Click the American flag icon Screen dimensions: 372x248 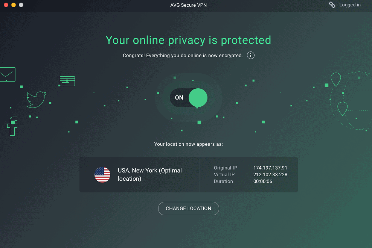[102, 174]
